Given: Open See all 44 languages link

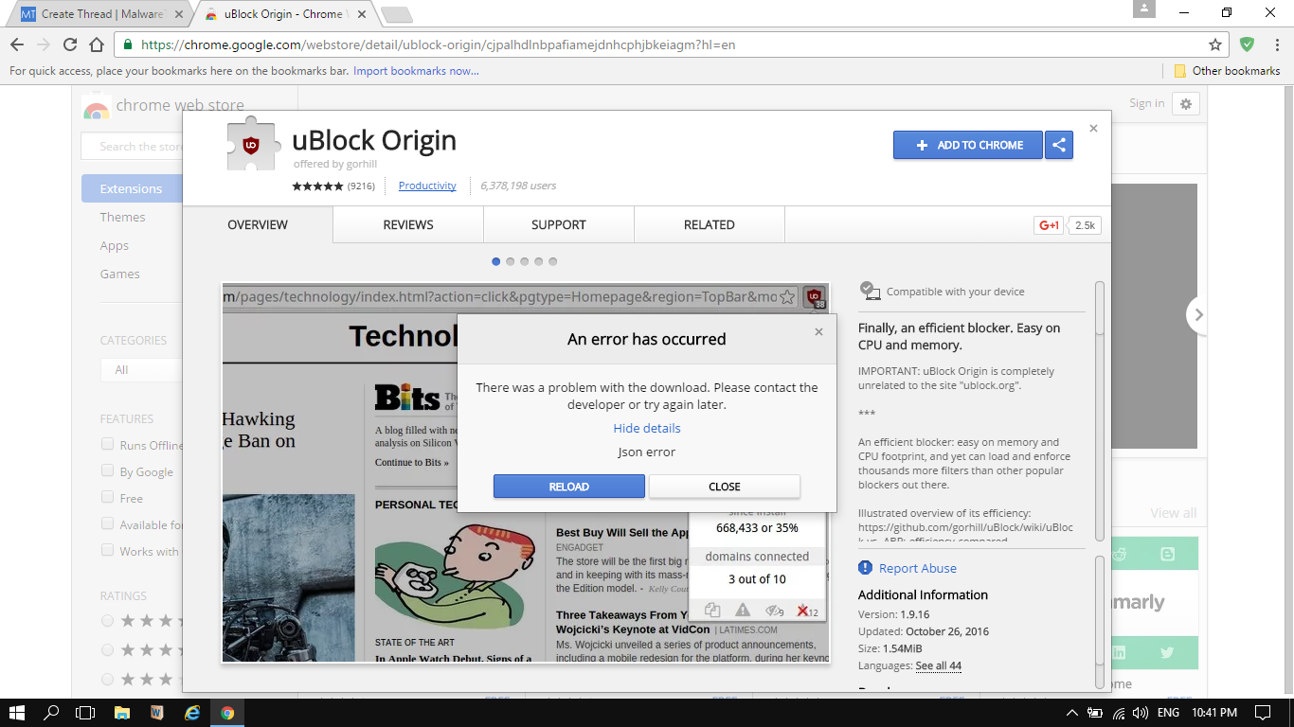Looking at the screenshot, I should click(x=938, y=665).
